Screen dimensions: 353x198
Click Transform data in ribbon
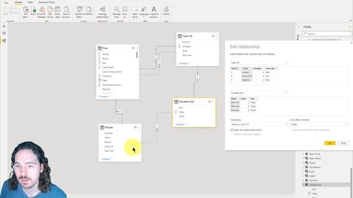pos(79,12)
